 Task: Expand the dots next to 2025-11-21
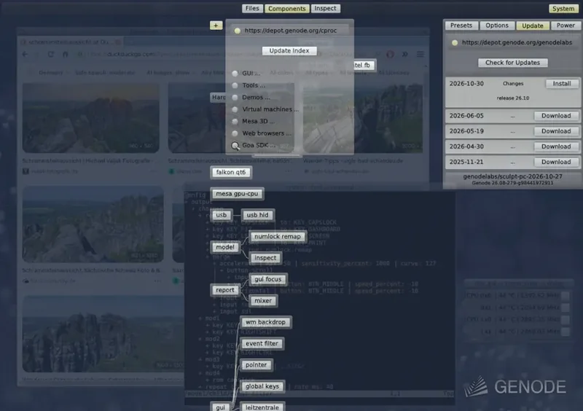513,163
